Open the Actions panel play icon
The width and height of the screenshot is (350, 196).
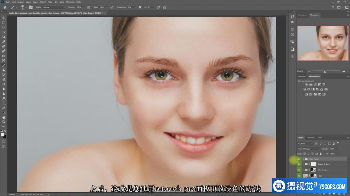tap(292, 22)
